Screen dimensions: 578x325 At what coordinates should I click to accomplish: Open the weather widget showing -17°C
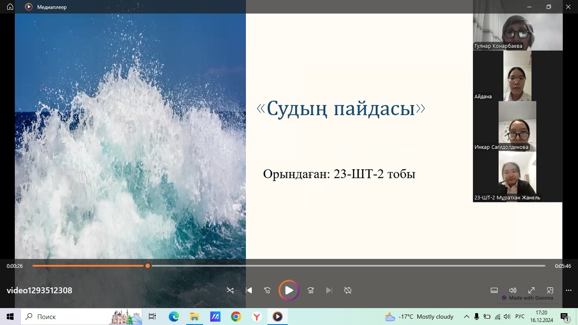(419, 317)
